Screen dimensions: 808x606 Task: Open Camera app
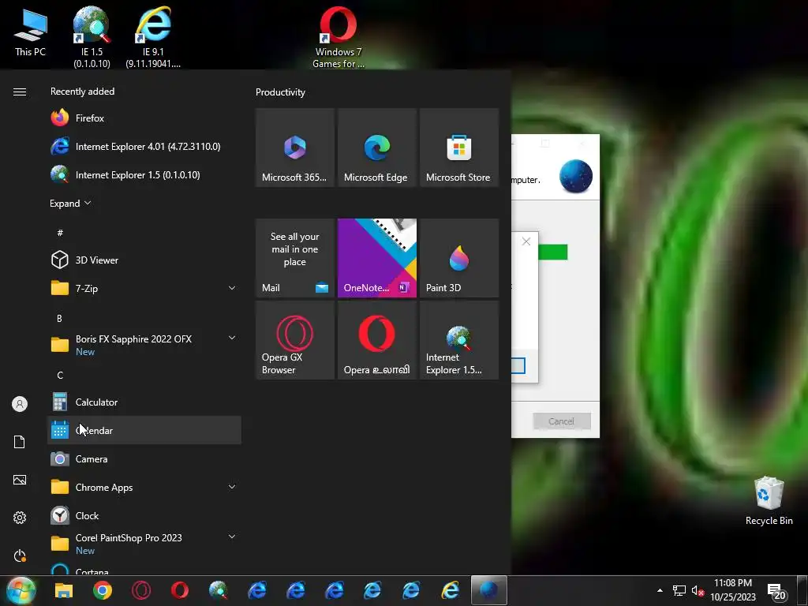(x=144, y=458)
